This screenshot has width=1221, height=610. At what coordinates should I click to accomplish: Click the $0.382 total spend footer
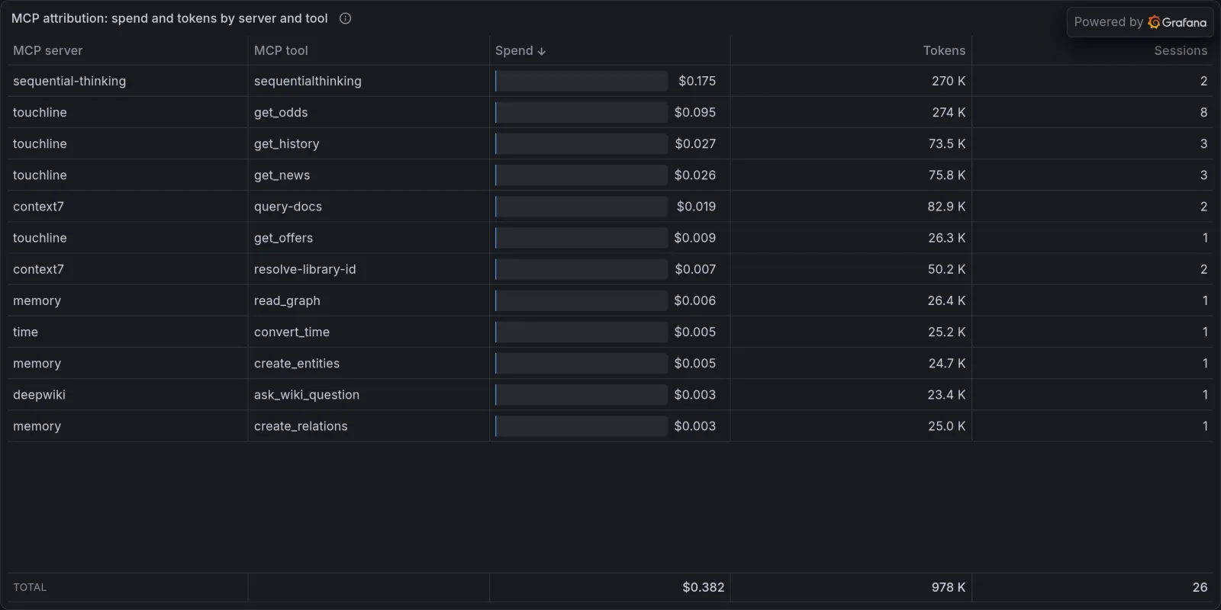tap(610, 587)
